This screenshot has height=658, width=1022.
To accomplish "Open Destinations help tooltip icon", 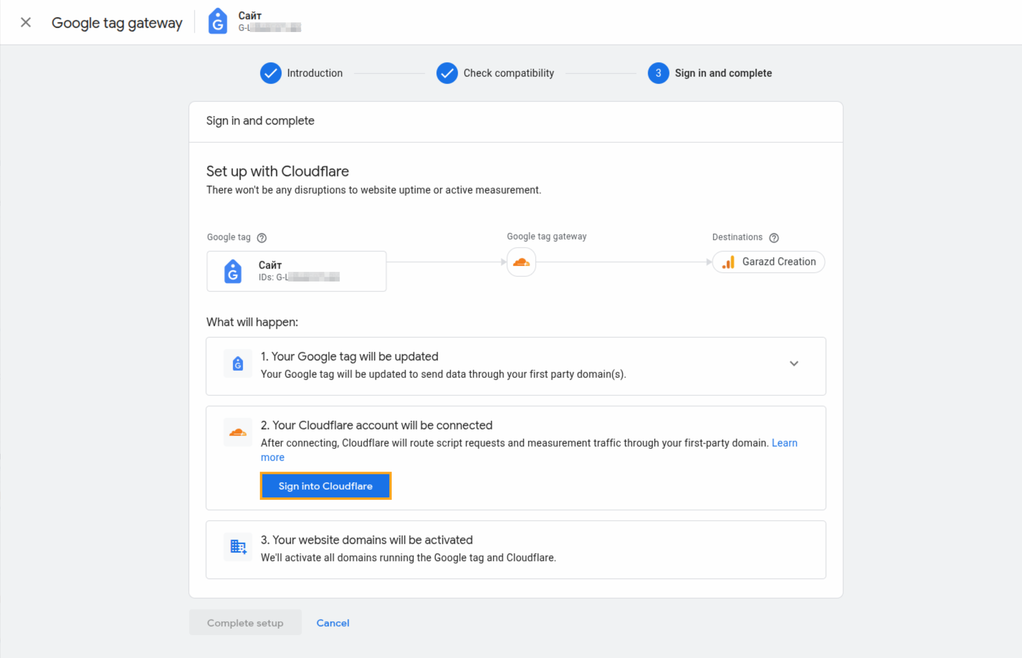I will pos(774,238).
